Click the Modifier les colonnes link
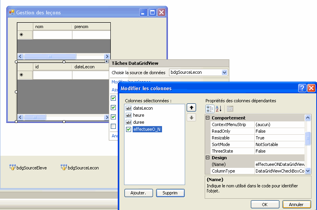Viewport: 317px width, 210px height. [x=131, y=82]
